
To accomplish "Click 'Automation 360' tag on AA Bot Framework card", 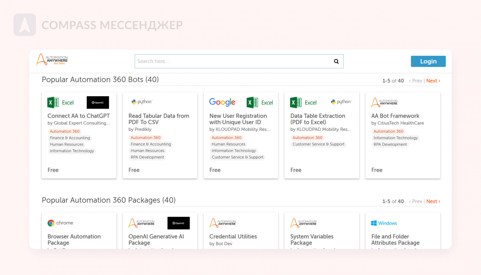I will [x=388, y=131].
